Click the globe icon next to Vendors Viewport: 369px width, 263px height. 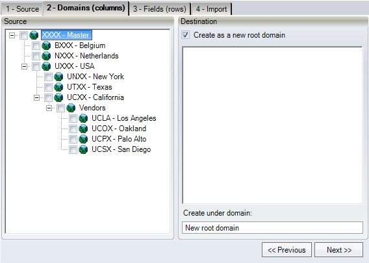tap(71, 108)
